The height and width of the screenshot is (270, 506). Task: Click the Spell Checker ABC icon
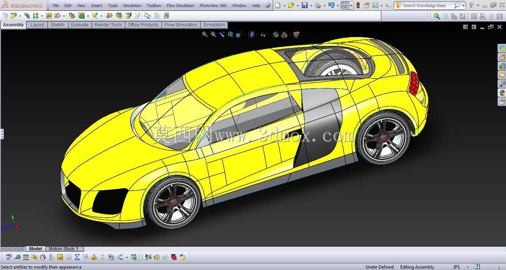pos(9,257)
